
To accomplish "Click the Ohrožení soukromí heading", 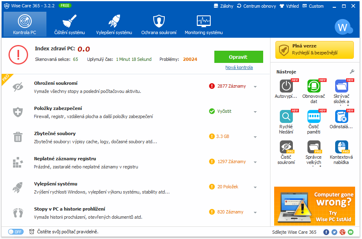I will tap(56, 83).
